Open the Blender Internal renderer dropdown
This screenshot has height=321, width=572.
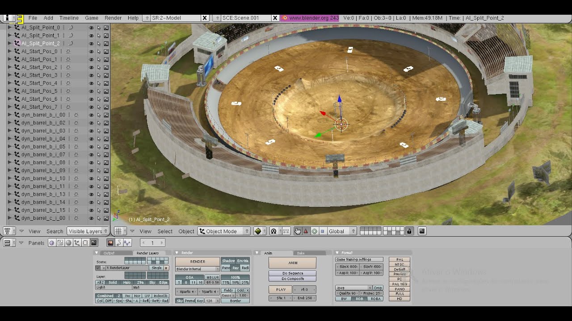point(198,269)
